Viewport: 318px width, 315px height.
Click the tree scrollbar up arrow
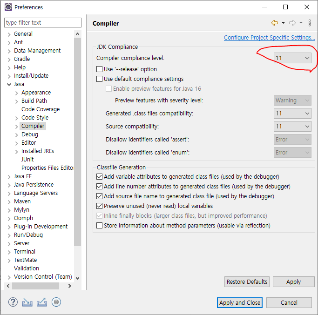pyautogui.click(x=77, y=34)
